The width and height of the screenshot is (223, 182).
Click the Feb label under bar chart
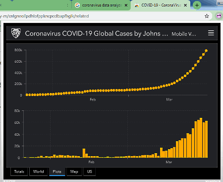pos(91,162)
